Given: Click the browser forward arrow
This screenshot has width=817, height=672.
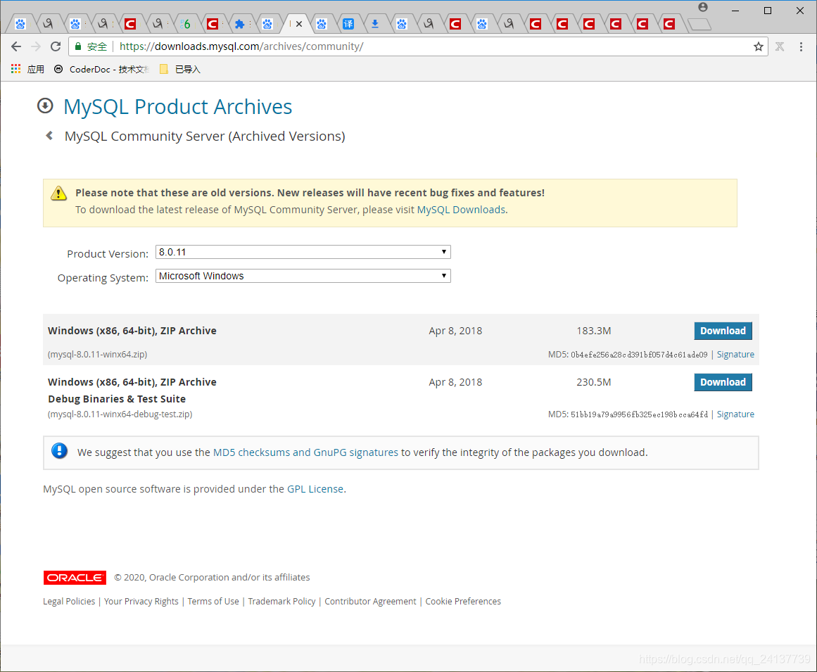Looking at the screenshot, I should point(36,46).
